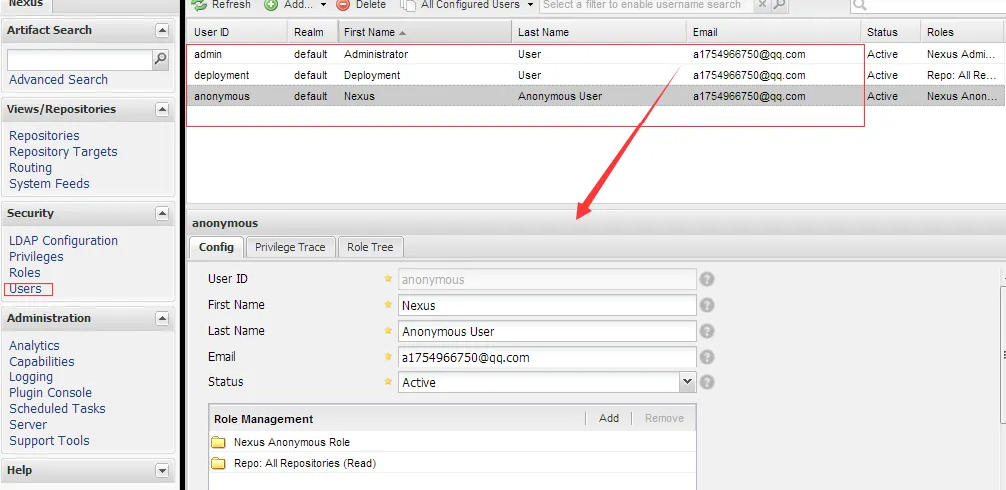Click help icon beside User ID field
The image size is (1006, 490).
coord(706,279)
